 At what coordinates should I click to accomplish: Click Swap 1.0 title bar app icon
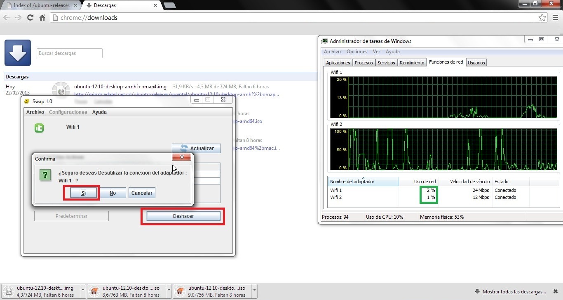pos(27,101)
